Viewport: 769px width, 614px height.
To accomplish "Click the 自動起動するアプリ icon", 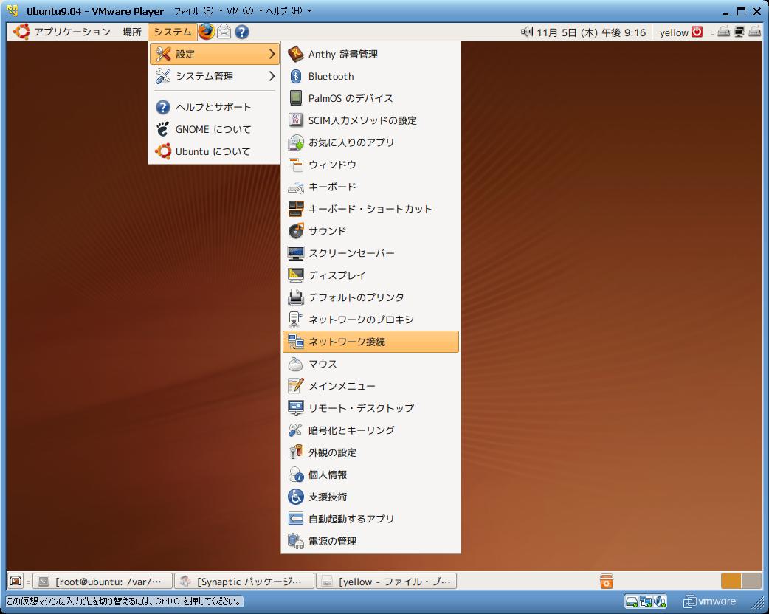I will (x=296, y=519).
